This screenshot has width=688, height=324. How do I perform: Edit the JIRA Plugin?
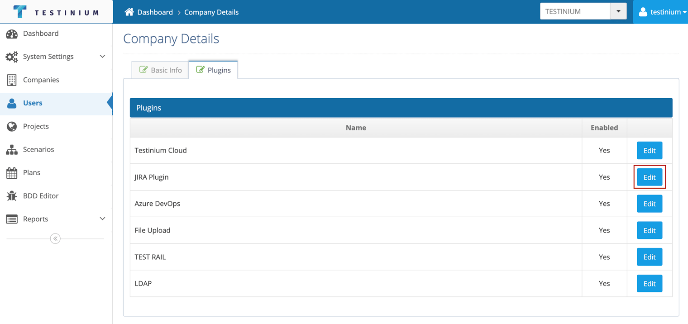coord(650,177)
